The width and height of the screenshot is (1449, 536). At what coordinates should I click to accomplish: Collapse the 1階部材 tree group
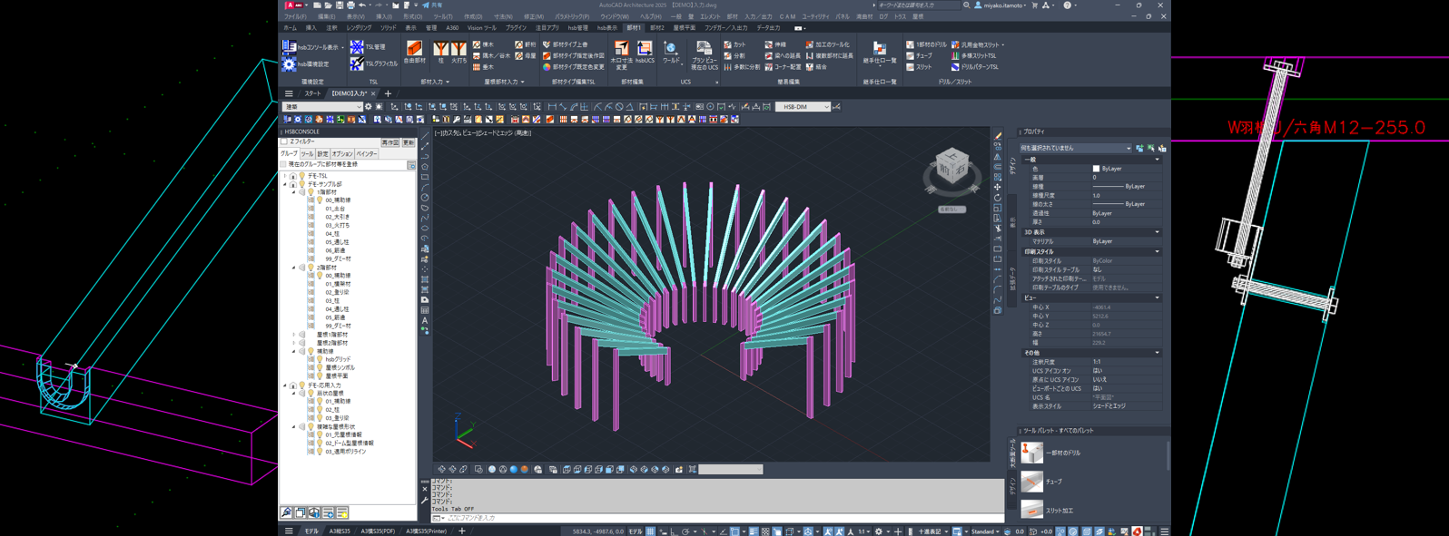[293, 192]
